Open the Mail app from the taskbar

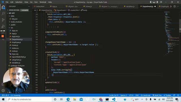coord(81,99)
